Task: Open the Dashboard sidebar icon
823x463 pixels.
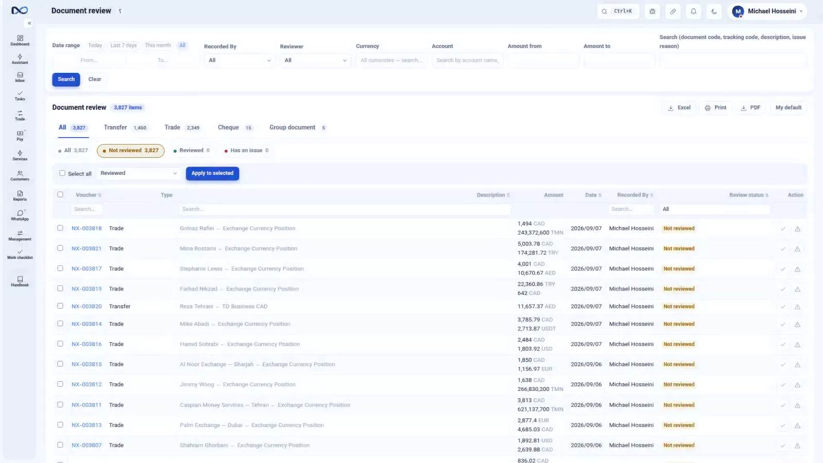Action: pyautogui.click(x=20, y=40)
